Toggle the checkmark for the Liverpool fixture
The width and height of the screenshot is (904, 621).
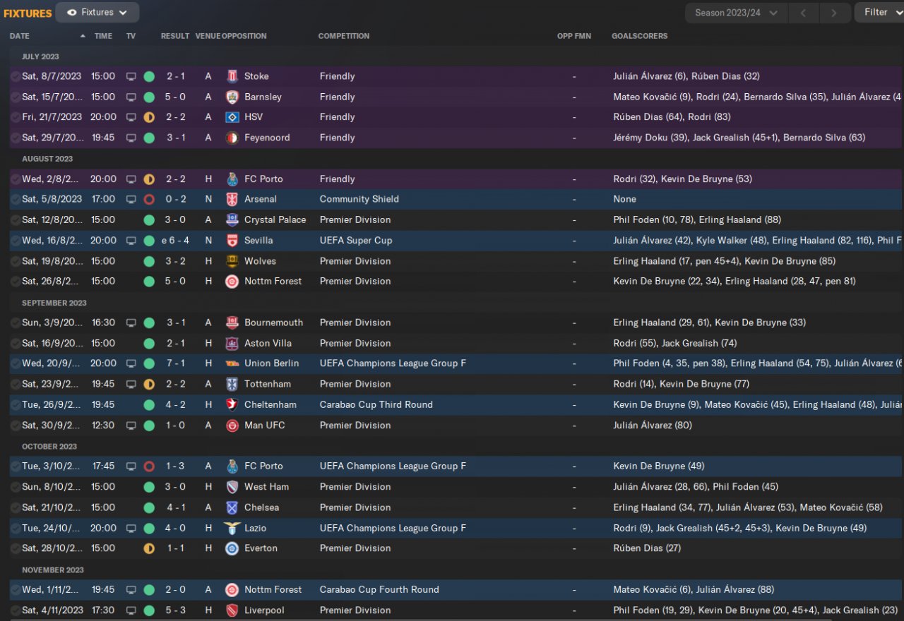(15, 610)
